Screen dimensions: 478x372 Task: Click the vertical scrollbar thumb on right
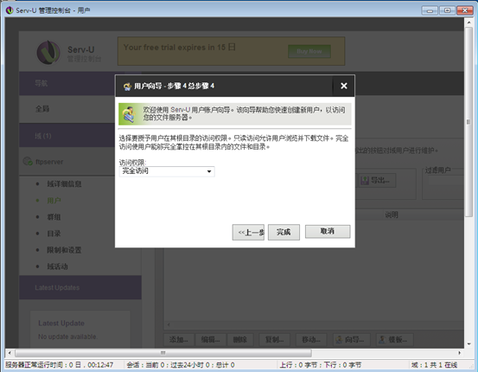468,122
